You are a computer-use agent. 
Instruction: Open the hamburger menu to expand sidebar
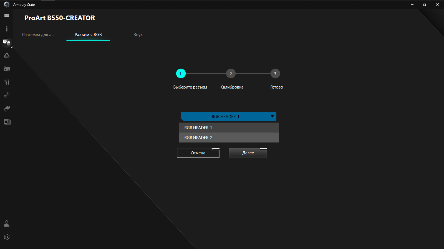7,15
